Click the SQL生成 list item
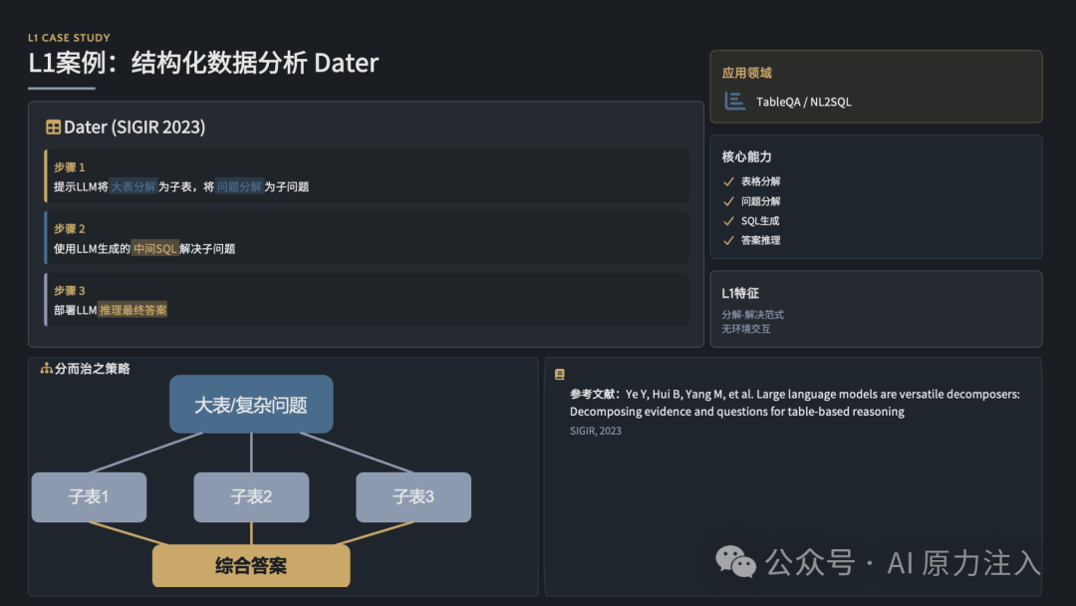The width and height of the screenshot is (1076, 606). click(759, 221)
